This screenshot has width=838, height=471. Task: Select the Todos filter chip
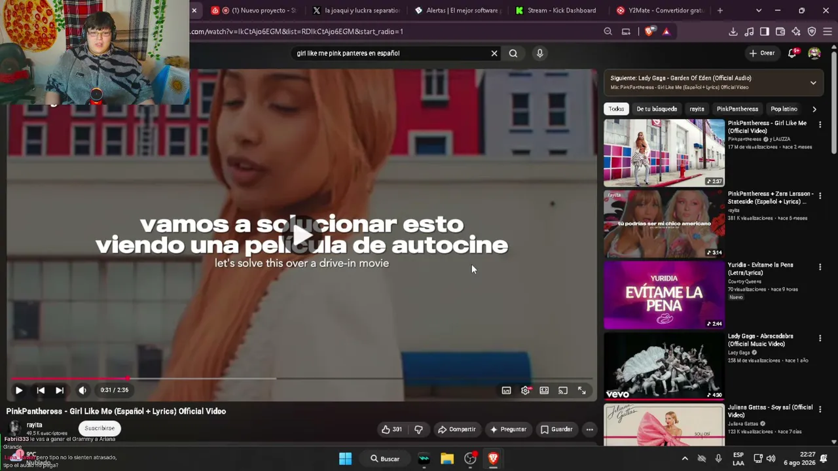(616, 109)
